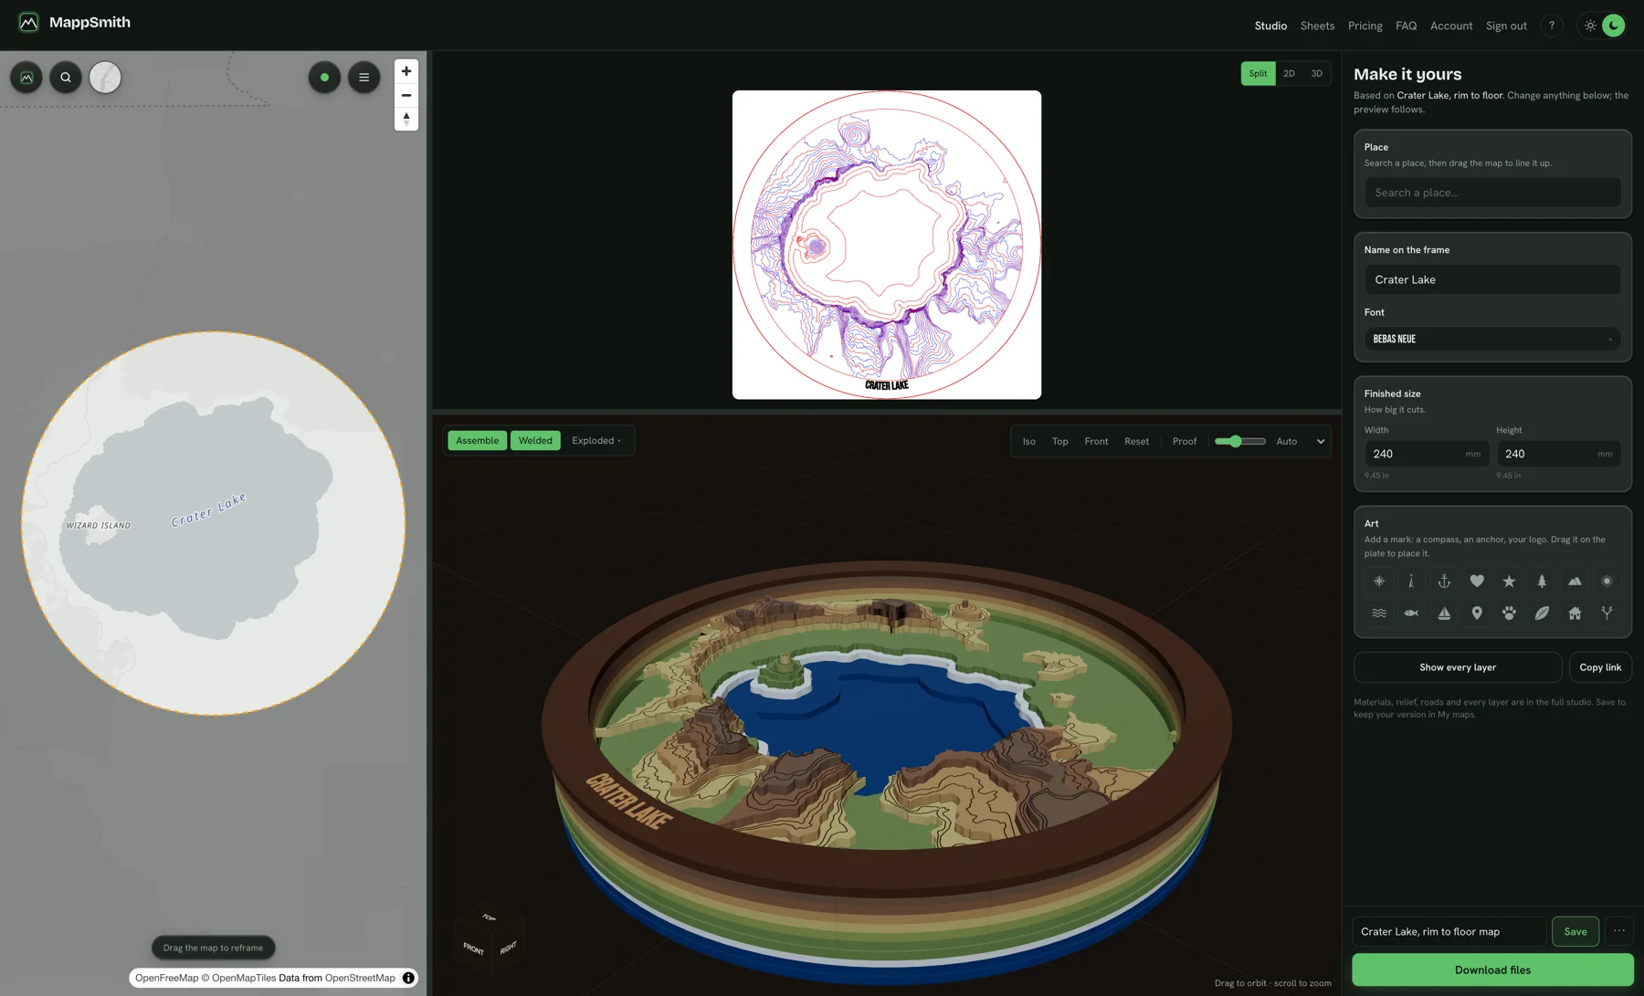Reset map bearing with compass arrow

[x=406, y=119]
